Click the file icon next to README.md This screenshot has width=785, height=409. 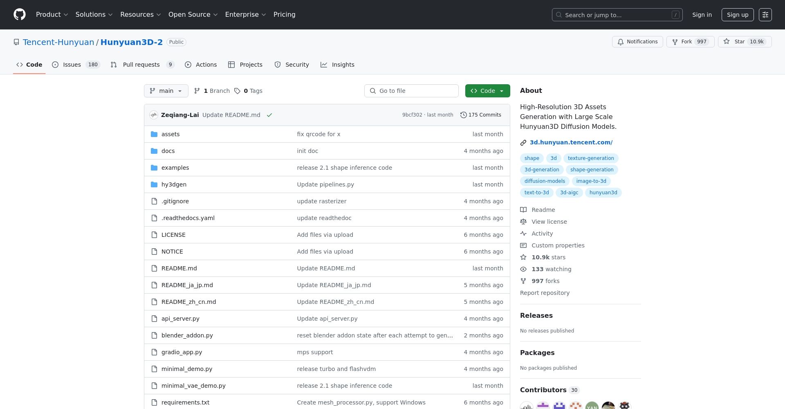[154, 268]
